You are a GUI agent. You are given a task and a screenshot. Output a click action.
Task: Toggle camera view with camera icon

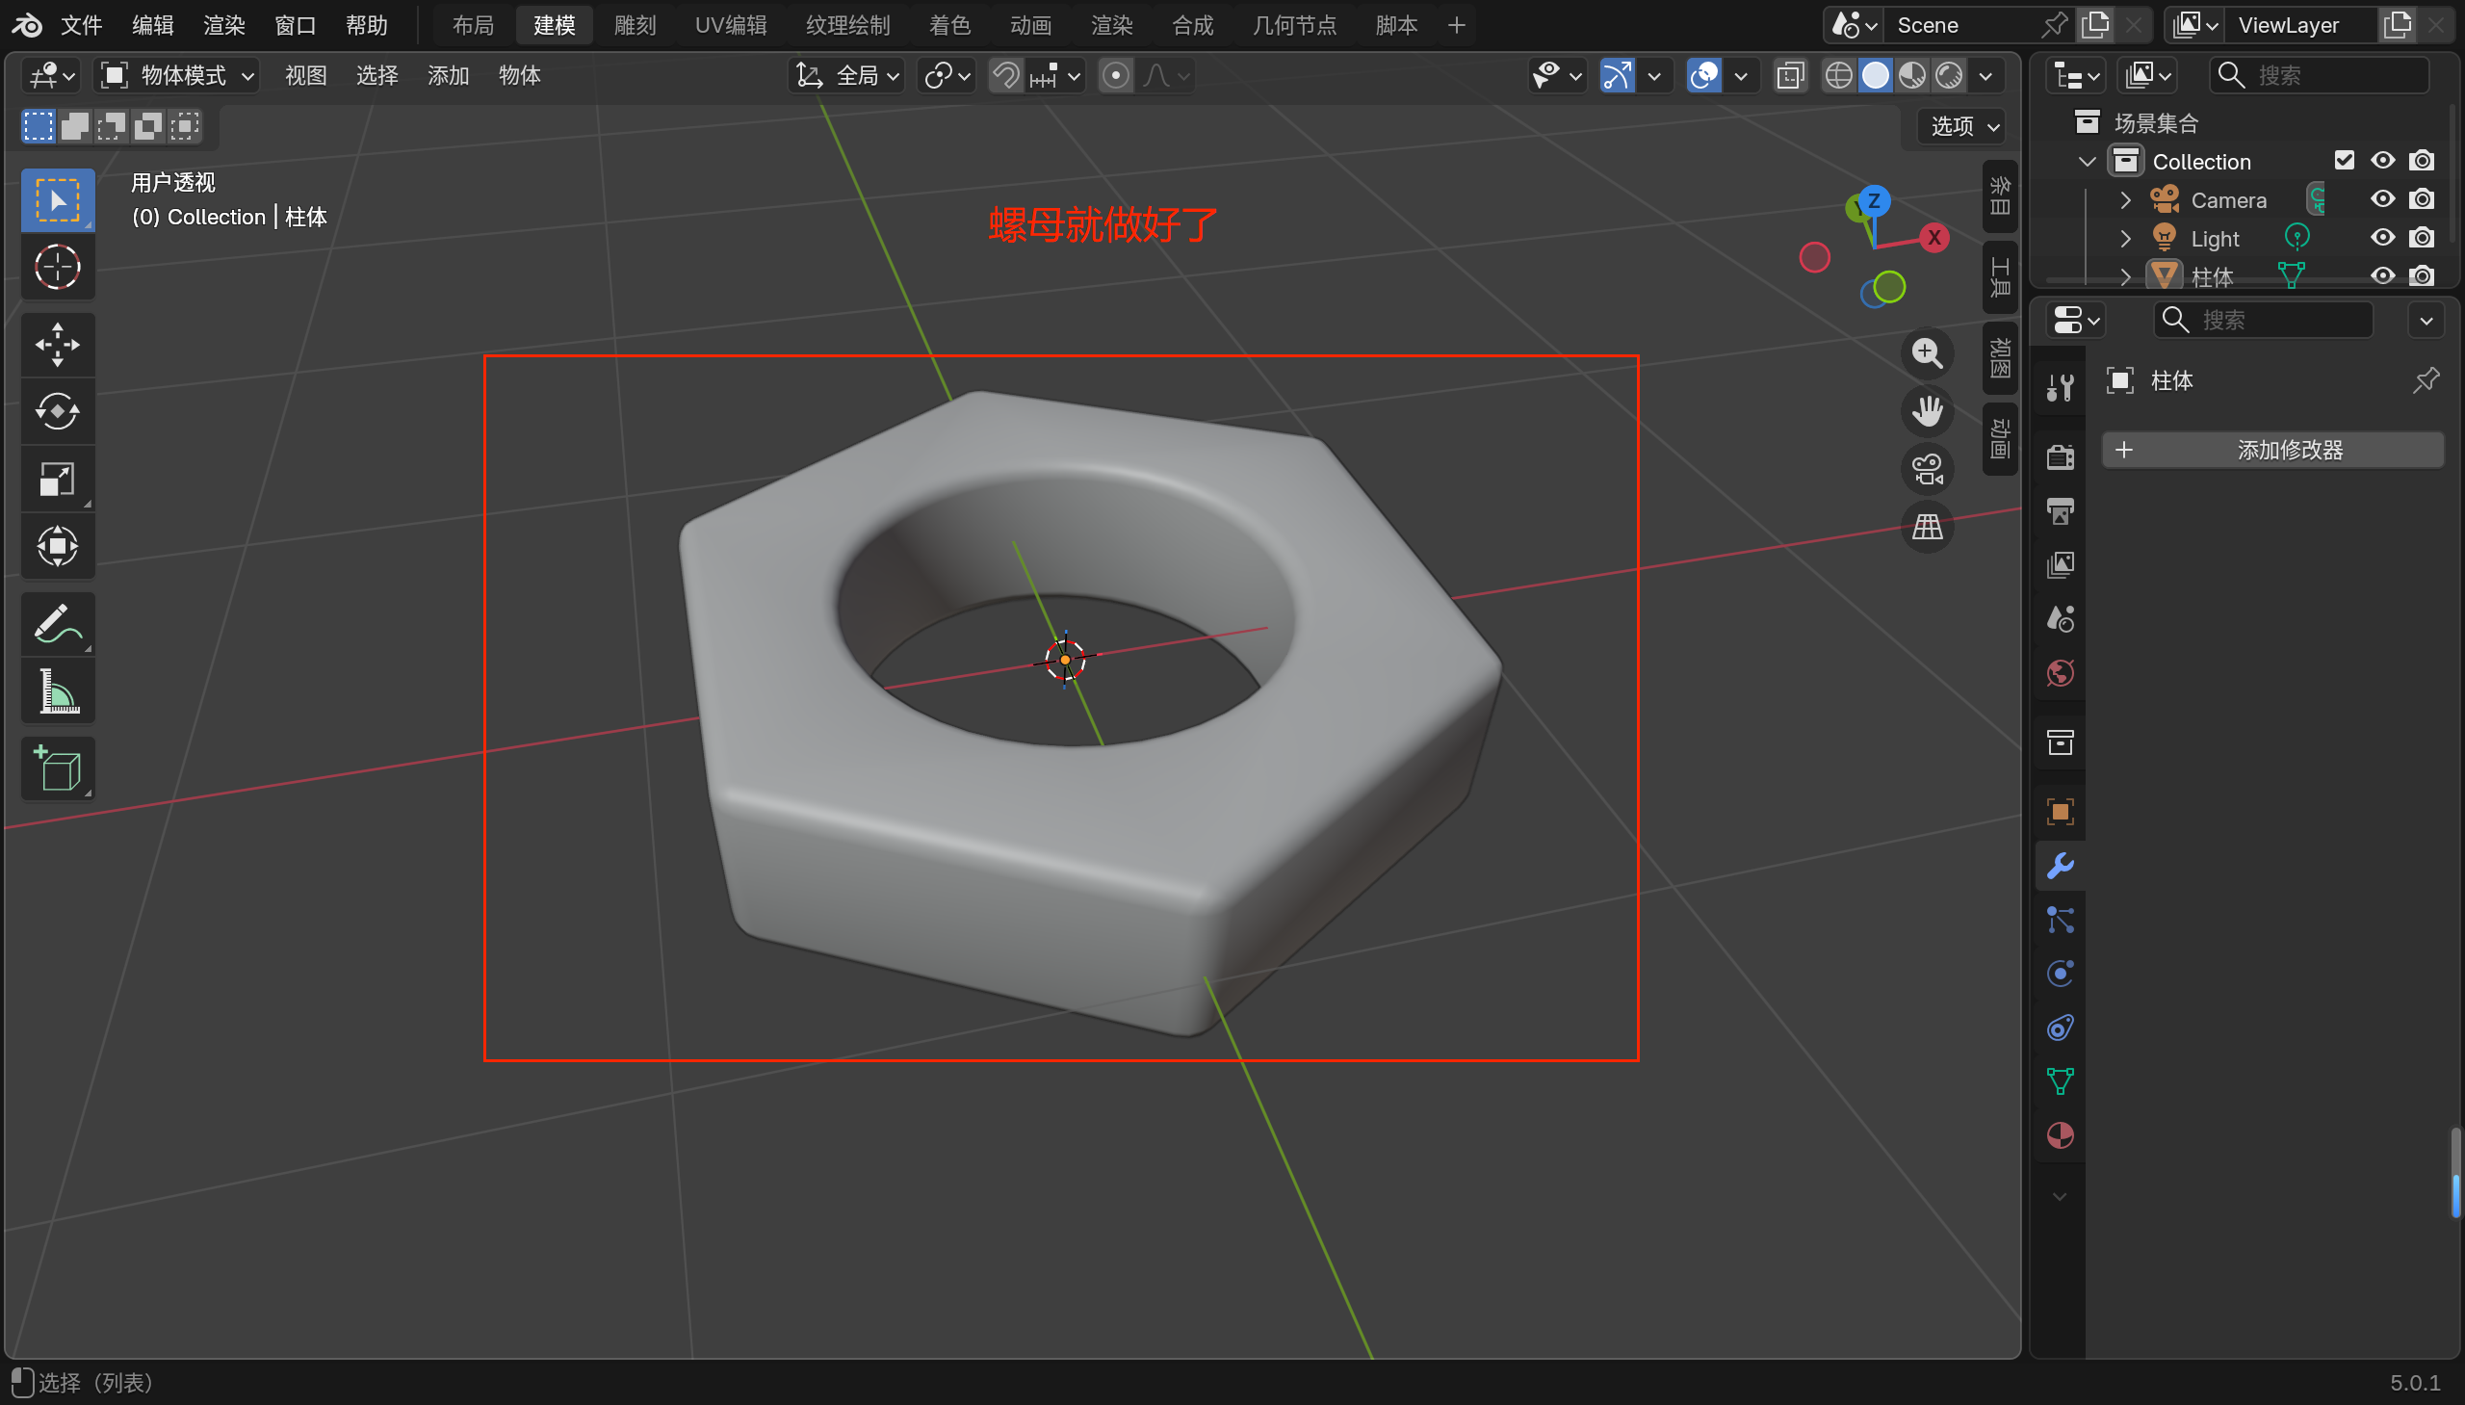pos(1927,470)
